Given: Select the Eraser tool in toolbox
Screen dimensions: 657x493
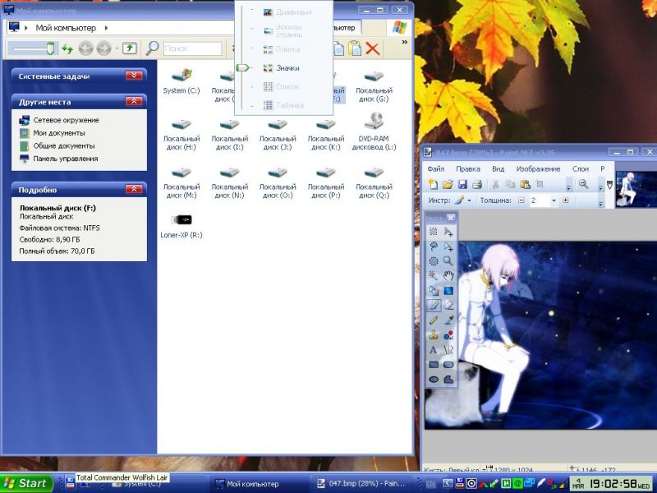Looking at the screenshot, I should coord(448,305).
